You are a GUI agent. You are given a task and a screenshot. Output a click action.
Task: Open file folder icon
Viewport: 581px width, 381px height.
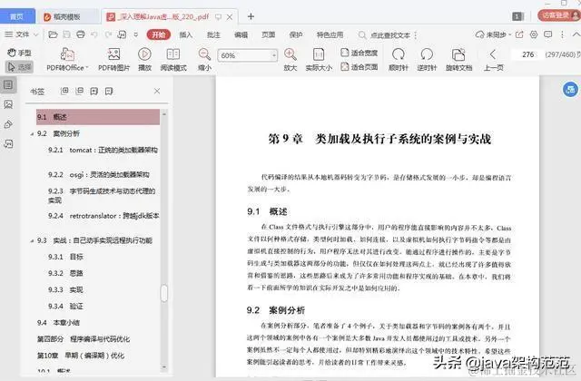(53, 34)
